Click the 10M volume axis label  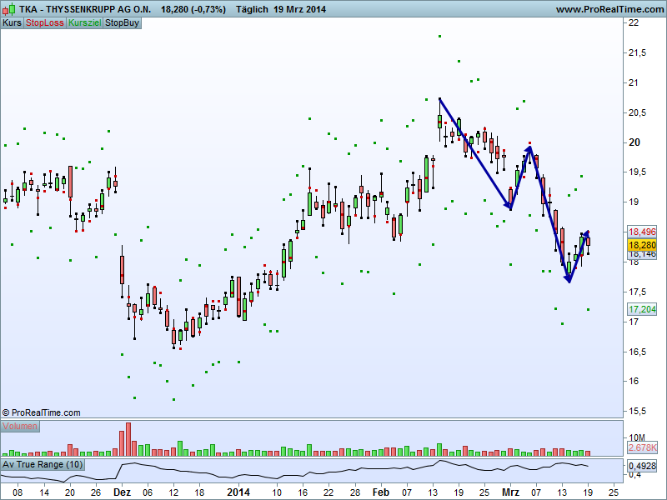[637, 437]
